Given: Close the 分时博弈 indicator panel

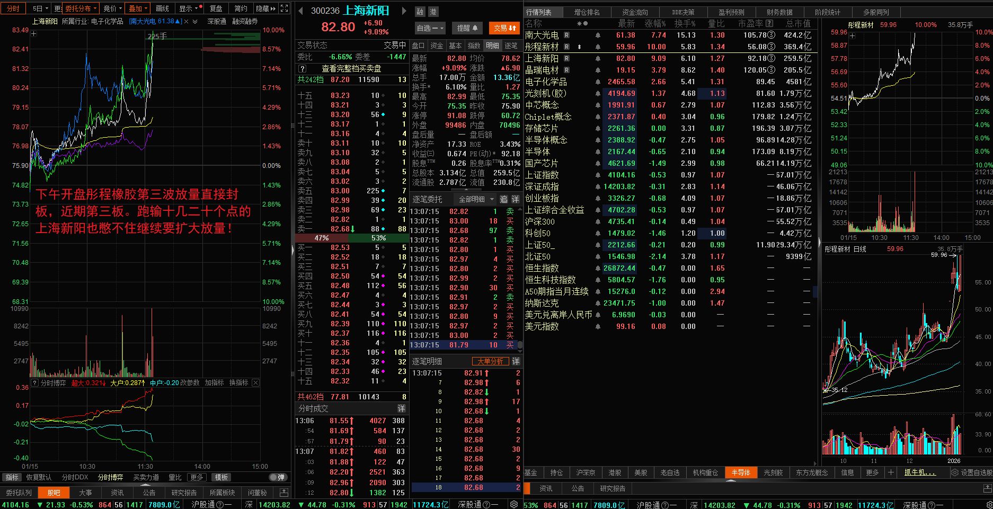Looking at the screenshot, I should [x=255, y=382].
